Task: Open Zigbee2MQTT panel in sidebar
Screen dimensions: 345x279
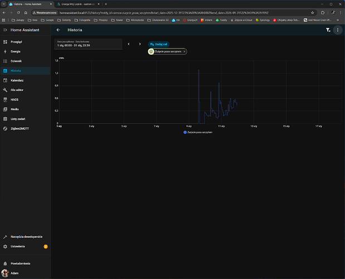Action: click(18, 128)
